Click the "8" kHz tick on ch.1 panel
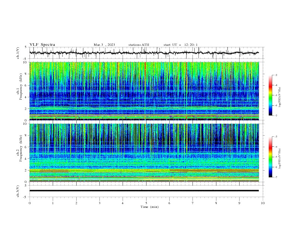This screenshot has height=228, width=296. coord(26,74)
